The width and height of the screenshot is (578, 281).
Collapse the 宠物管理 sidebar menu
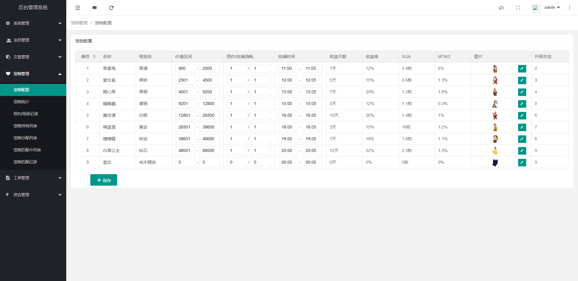[x=33, y=74]
